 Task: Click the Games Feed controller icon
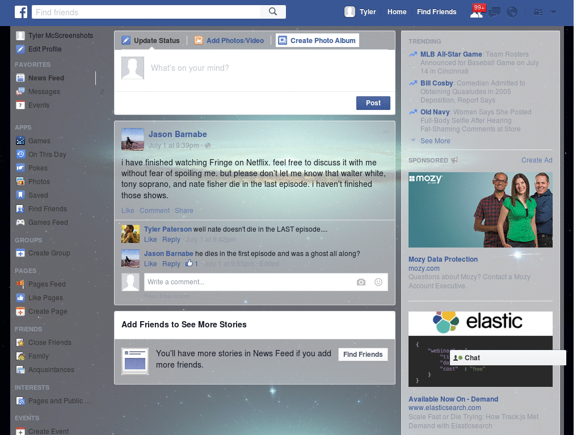click(20, 222)
